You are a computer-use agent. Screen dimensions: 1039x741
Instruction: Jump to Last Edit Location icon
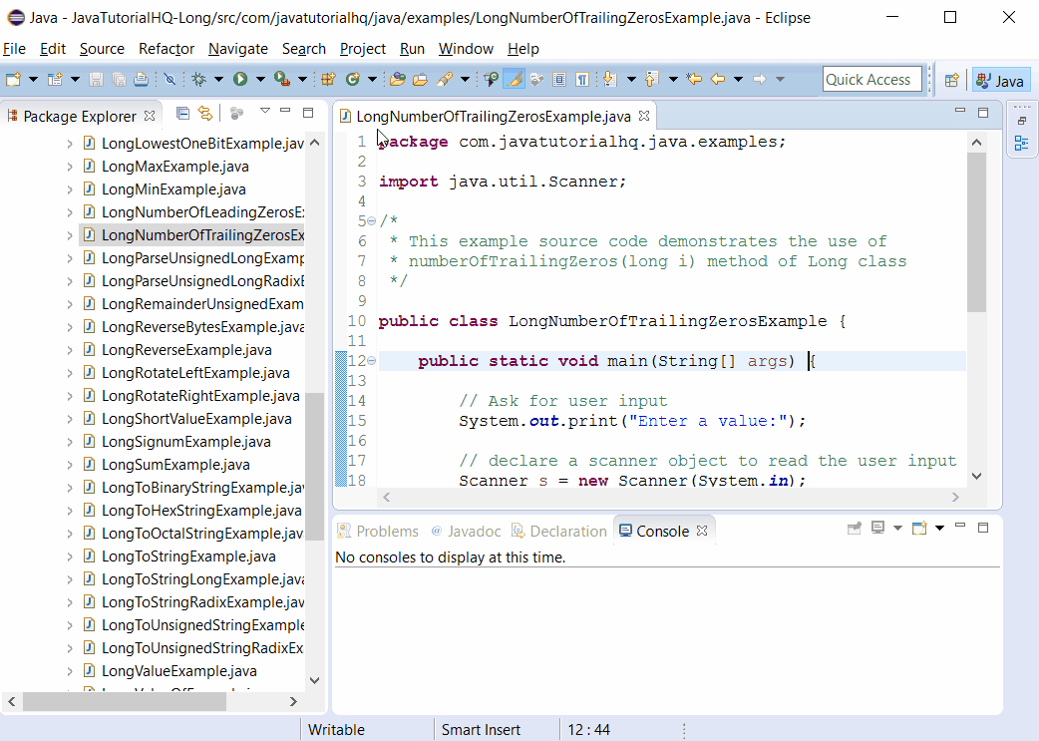click(694, 80)
